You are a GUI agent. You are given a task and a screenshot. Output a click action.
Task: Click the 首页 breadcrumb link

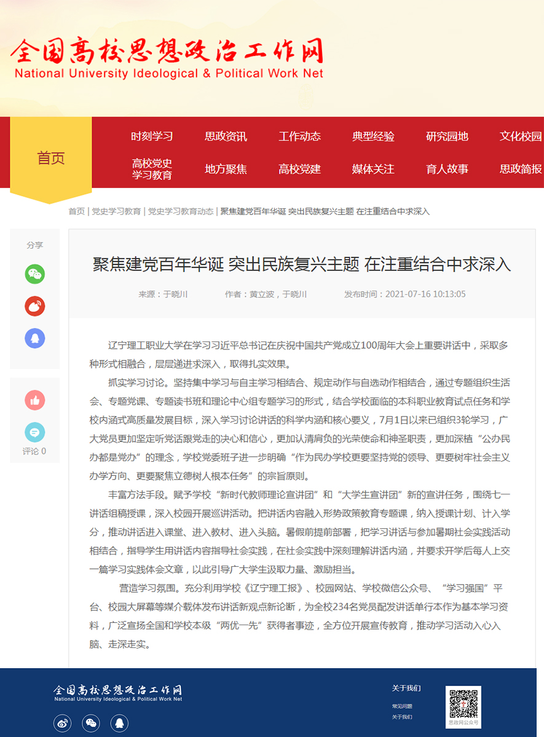click(x=77, y=211)
